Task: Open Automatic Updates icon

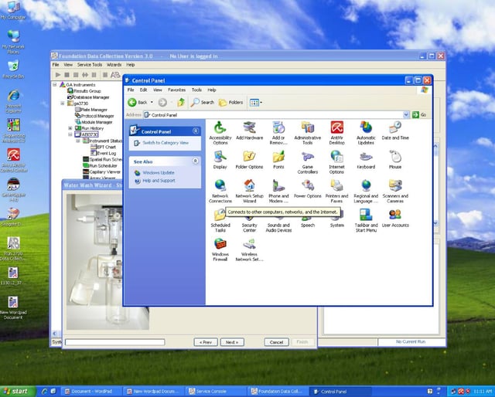Action: tap(366, 133)
